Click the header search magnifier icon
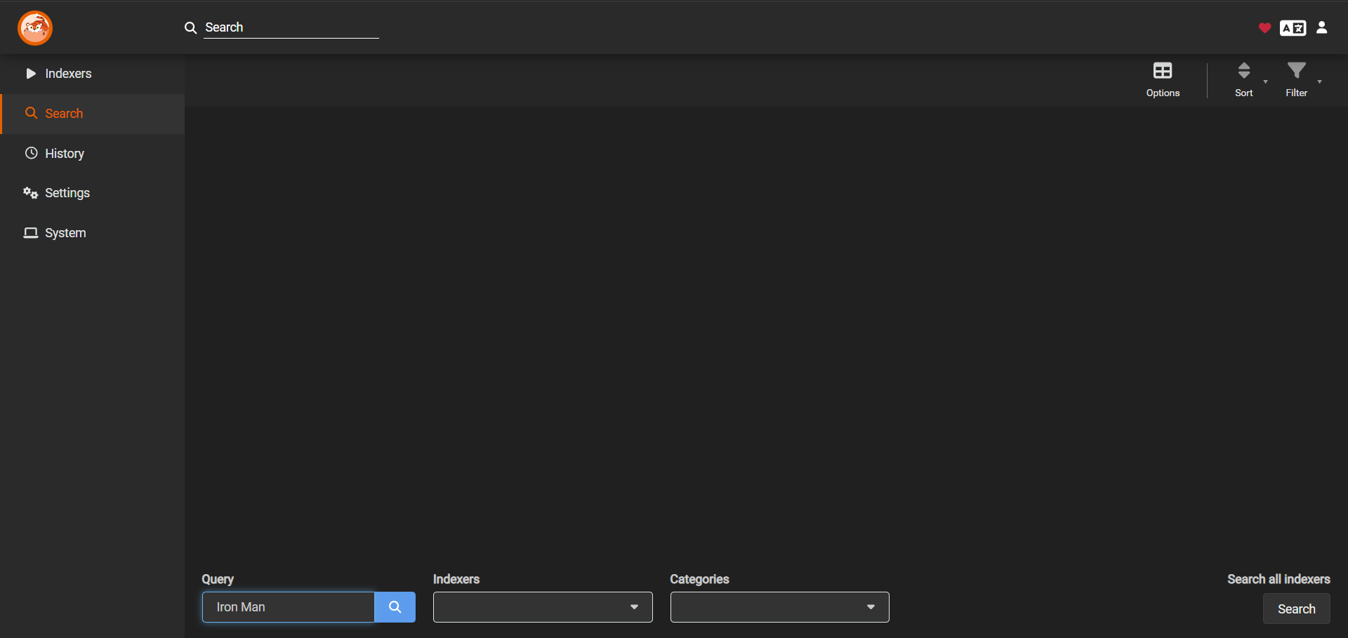This screenshot has height=638, width=1348. click(190, 28)
